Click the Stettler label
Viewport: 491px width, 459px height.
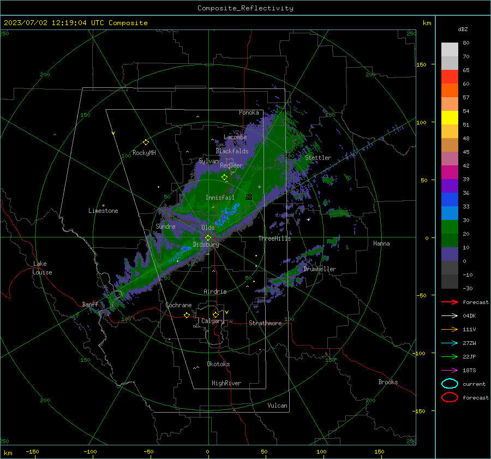click(318, 158)
